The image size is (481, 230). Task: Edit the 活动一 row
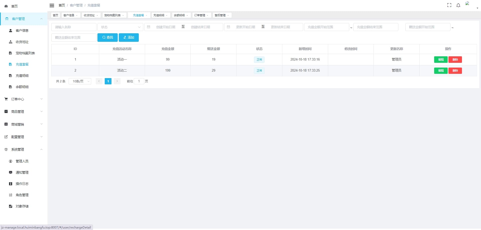(441, 60)
